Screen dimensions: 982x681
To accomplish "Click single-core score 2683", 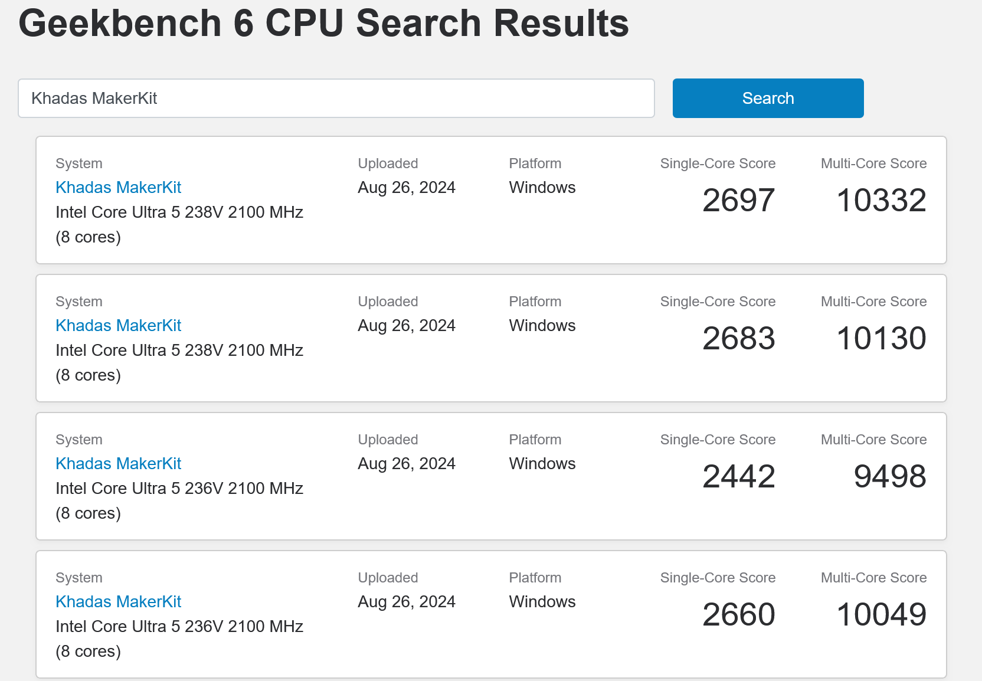I will [x=738, y=339].
